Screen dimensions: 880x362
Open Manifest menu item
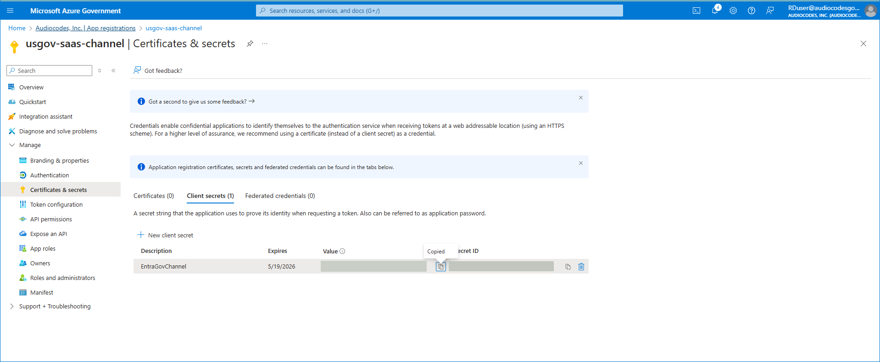(42, 292)
